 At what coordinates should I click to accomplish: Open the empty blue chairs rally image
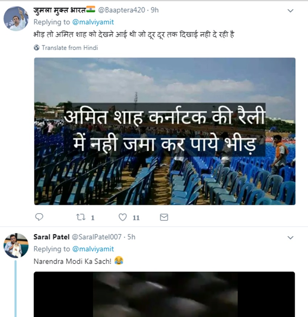tap(165, 131)
